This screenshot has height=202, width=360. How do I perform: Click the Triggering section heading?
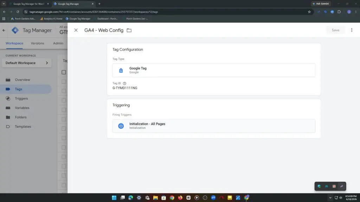tap(121, 105)
